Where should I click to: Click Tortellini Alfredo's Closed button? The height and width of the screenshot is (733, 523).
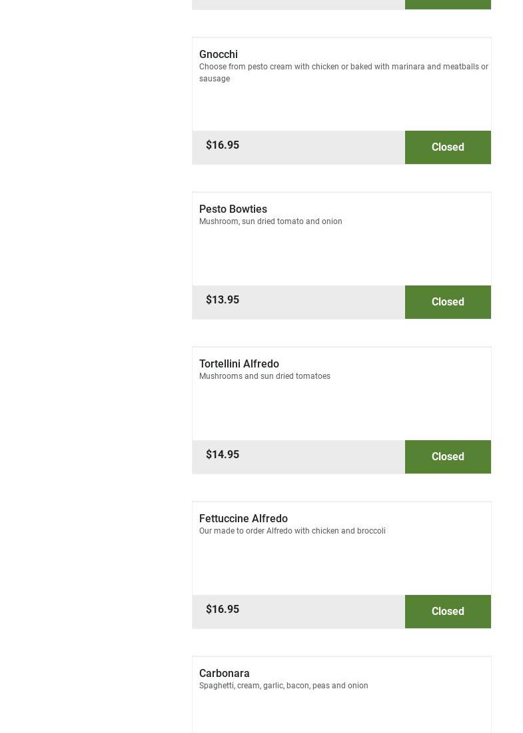click(x=448, y=457)
